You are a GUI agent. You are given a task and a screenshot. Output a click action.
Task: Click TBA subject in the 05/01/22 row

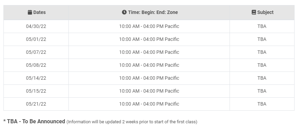[262, 39]
